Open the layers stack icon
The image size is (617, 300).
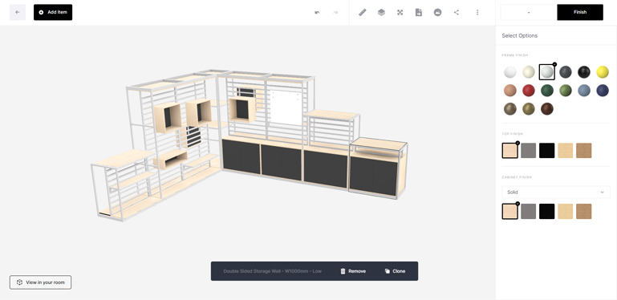click(381, 12)
